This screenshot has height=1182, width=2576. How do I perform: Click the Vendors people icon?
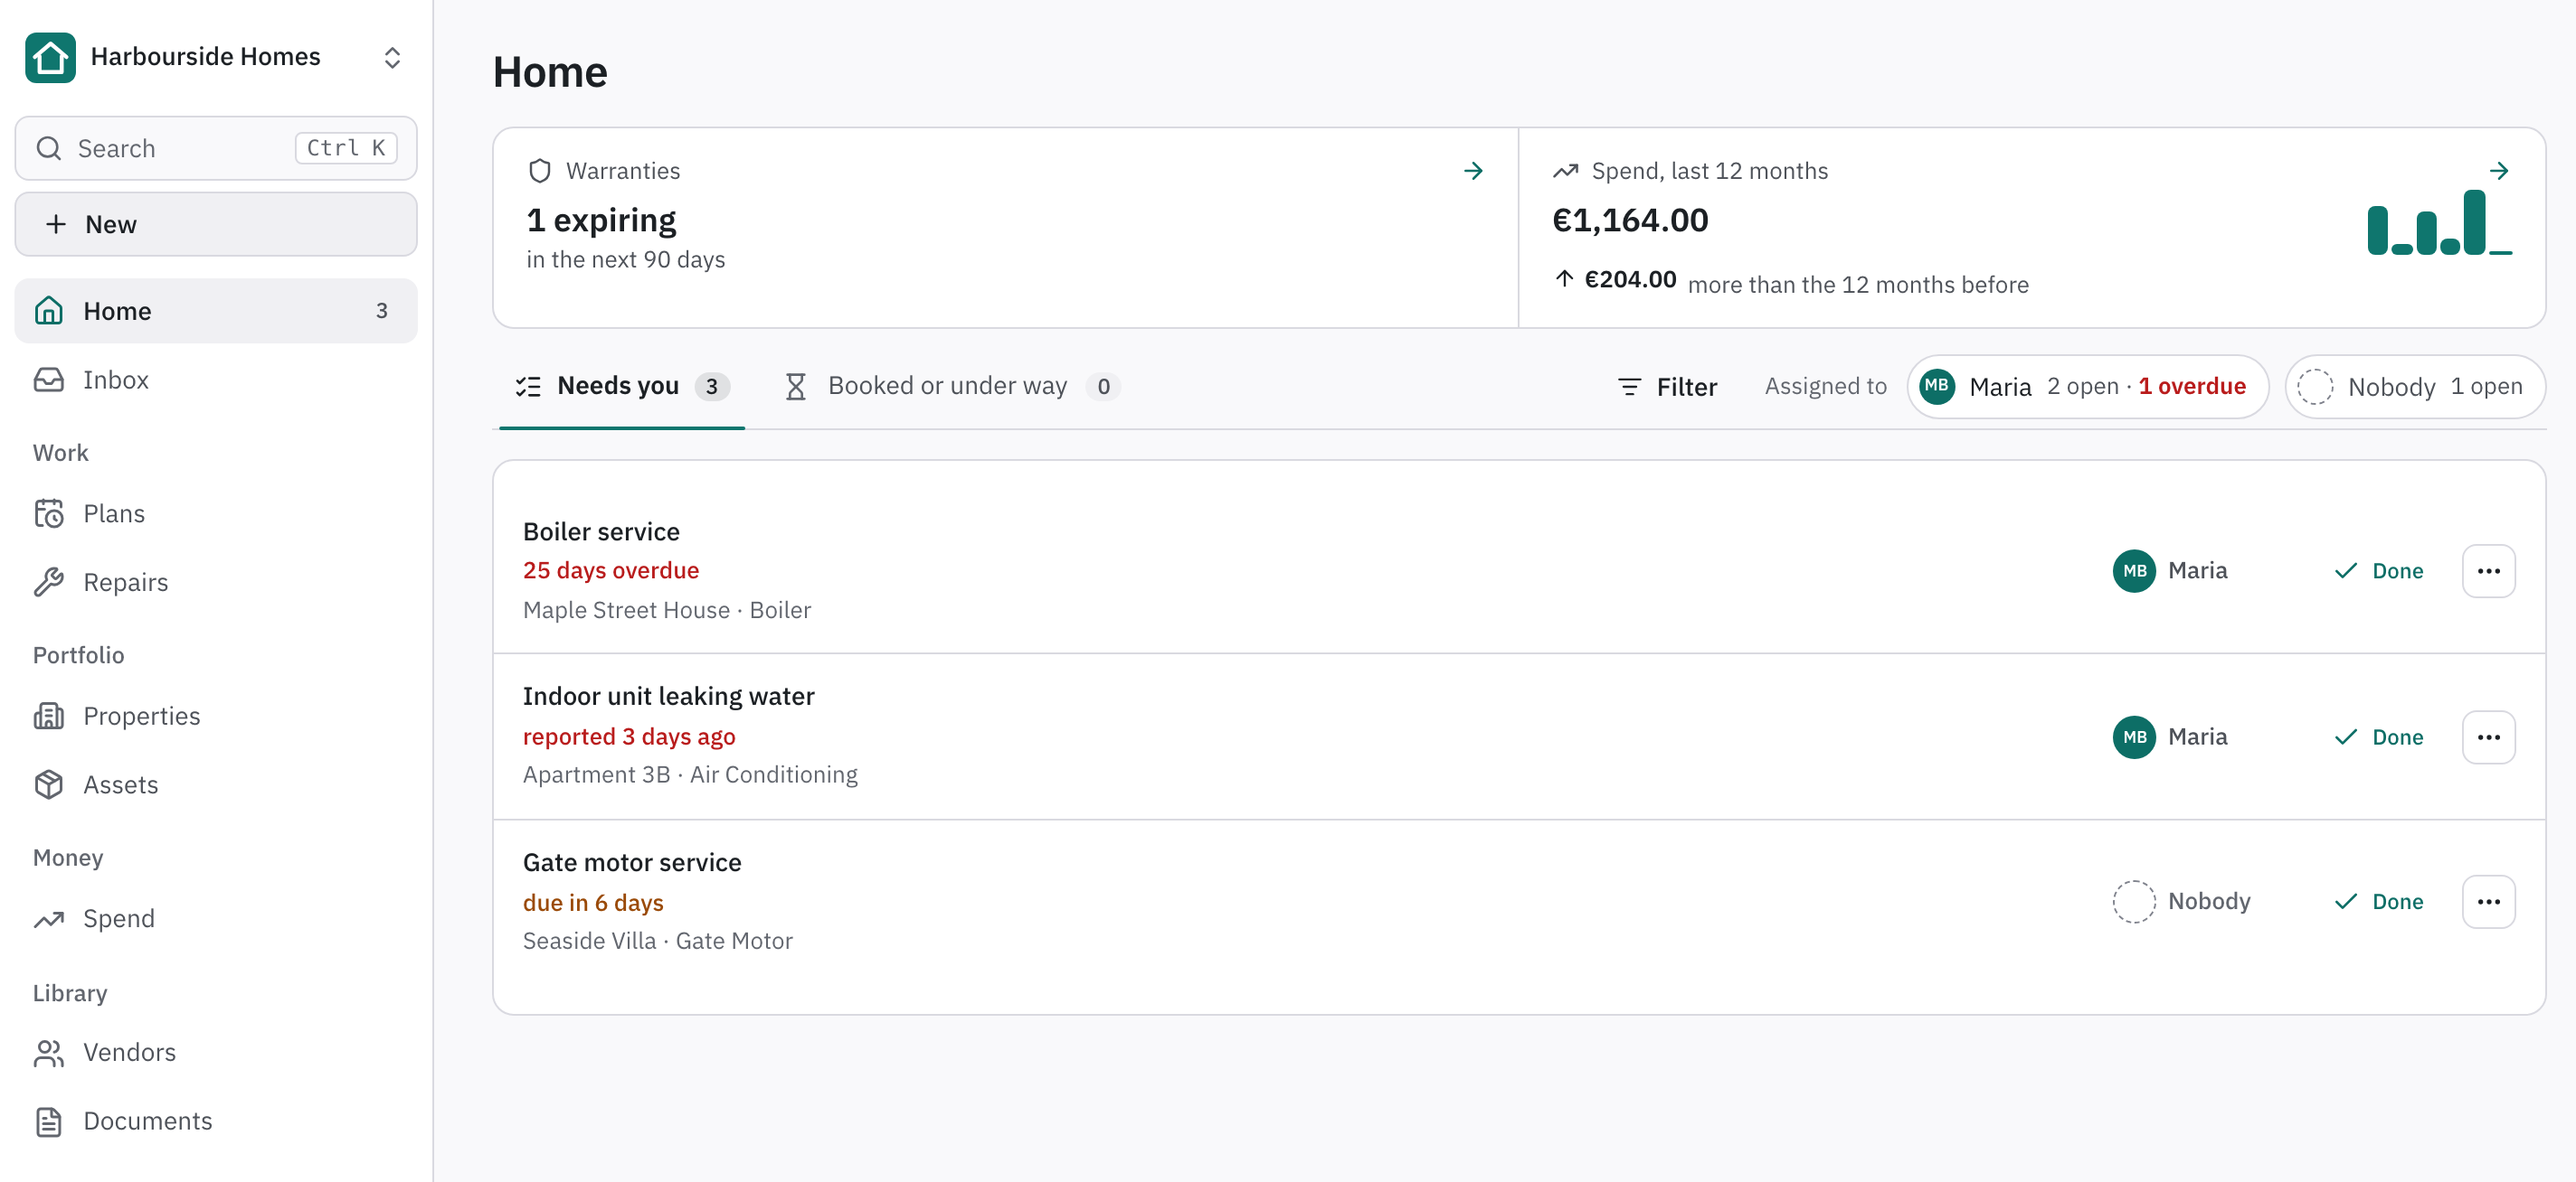[49, 1052]
